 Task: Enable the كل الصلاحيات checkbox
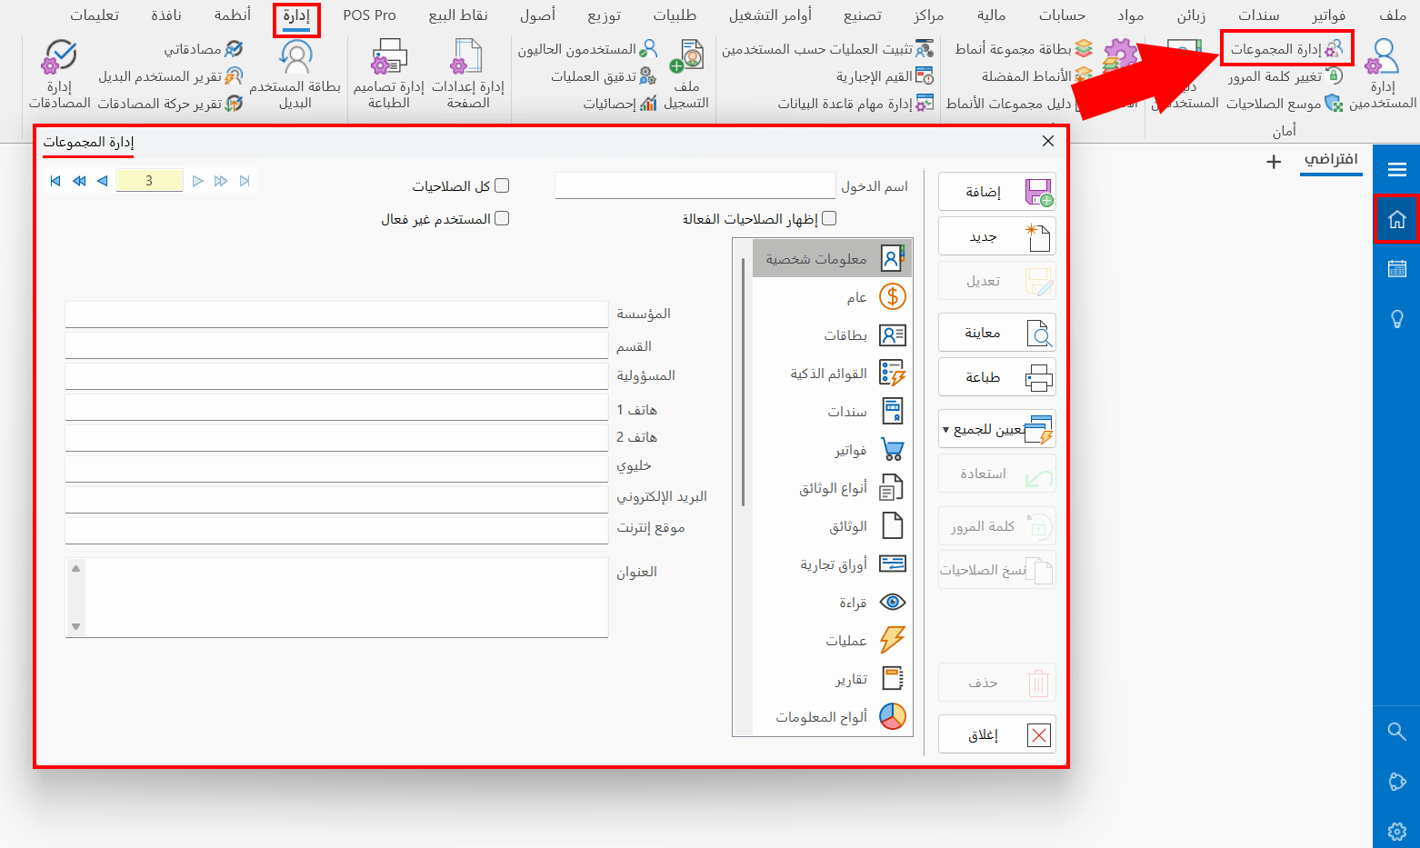(502, 185)
